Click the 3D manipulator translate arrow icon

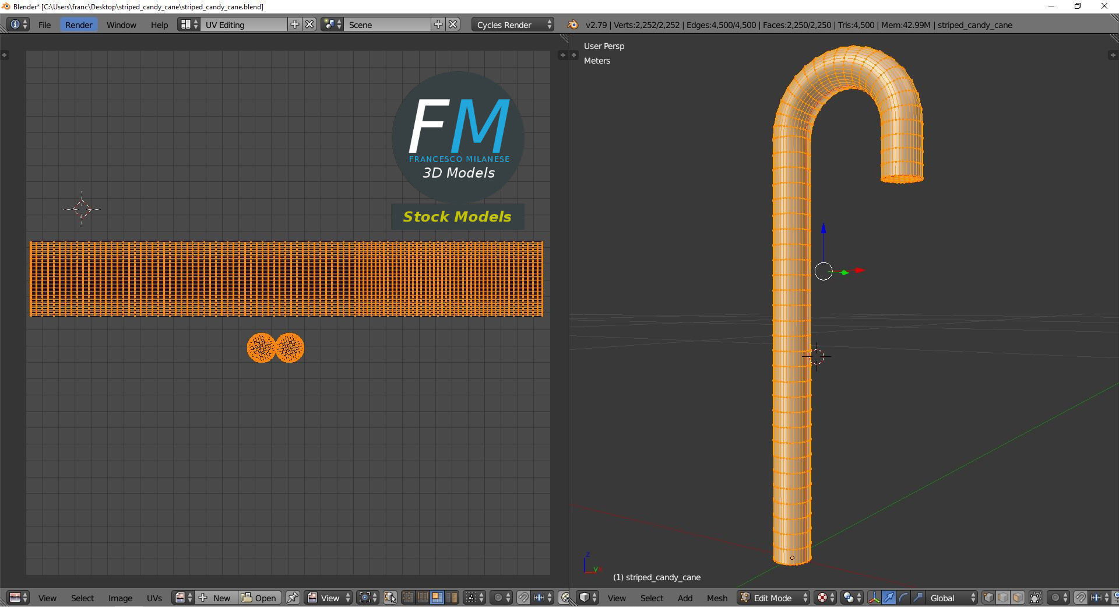[x=888, y=598]
